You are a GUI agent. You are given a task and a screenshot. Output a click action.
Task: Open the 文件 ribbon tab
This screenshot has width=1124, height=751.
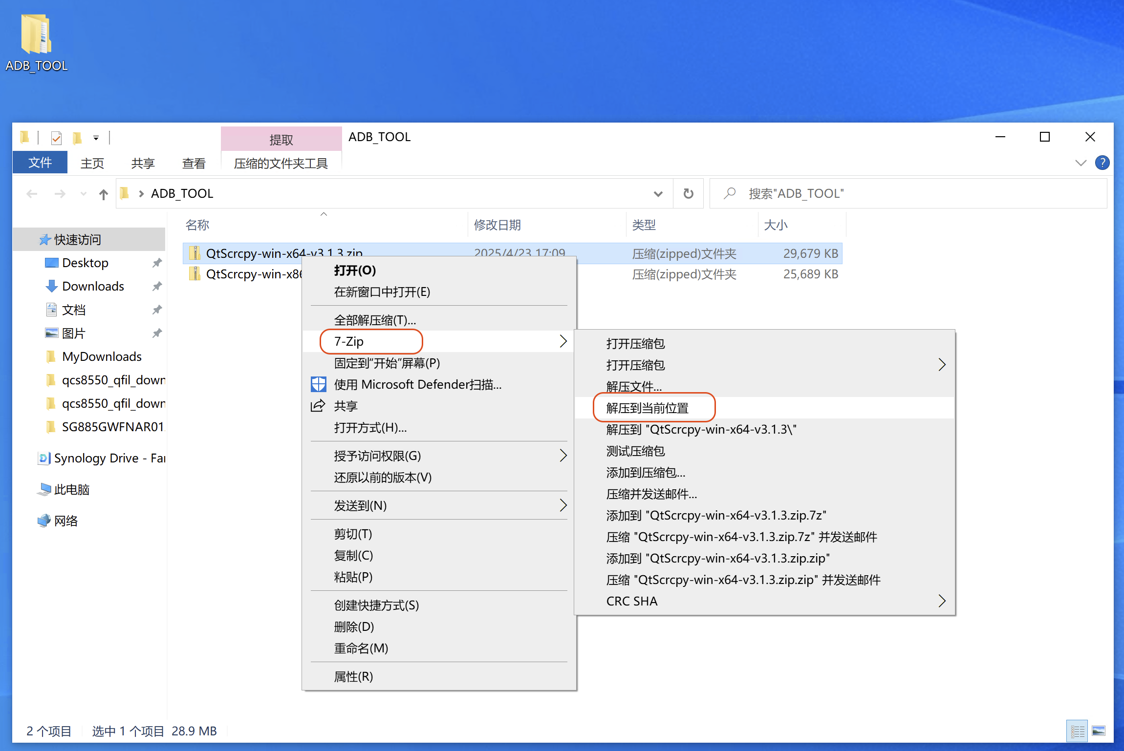coord(40,163)
